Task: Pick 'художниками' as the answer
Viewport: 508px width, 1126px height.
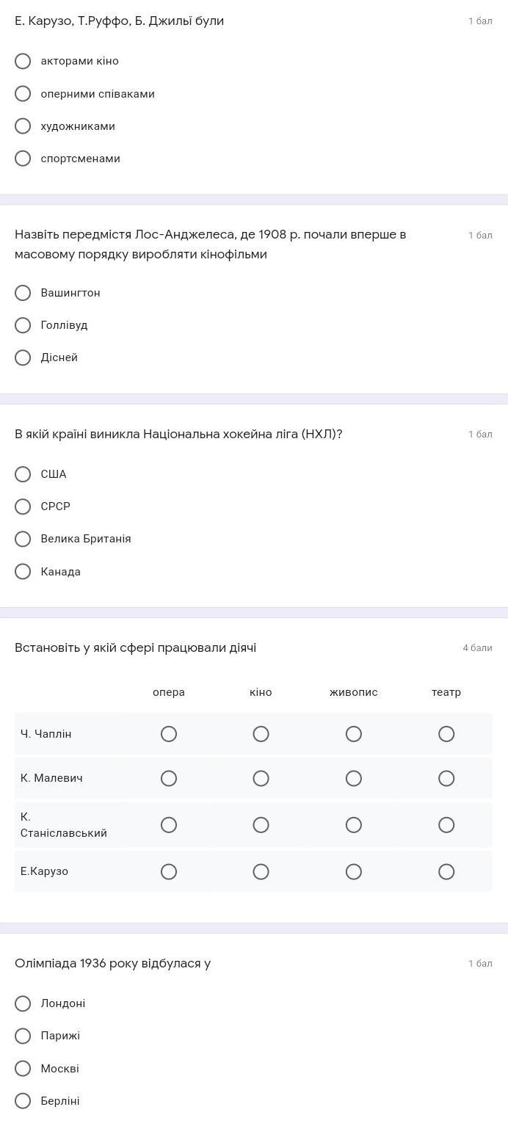Action: tap(23, 126)
